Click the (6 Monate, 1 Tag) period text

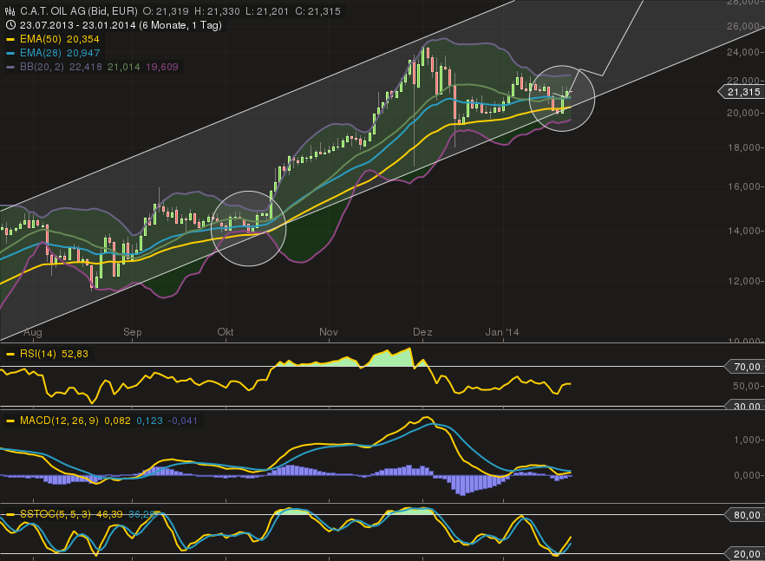point(180,25)
